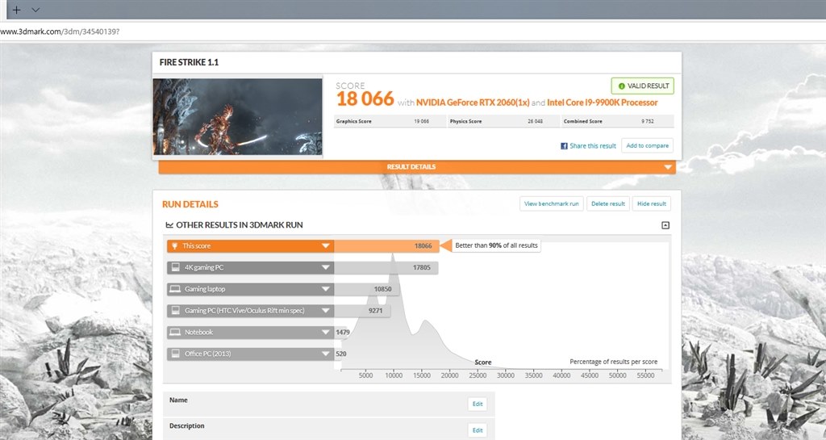Click the 9271 value on Gaming PC bar
Image resolution: width=826 pixels, height=440 pixels.
[x=376, y=311]
